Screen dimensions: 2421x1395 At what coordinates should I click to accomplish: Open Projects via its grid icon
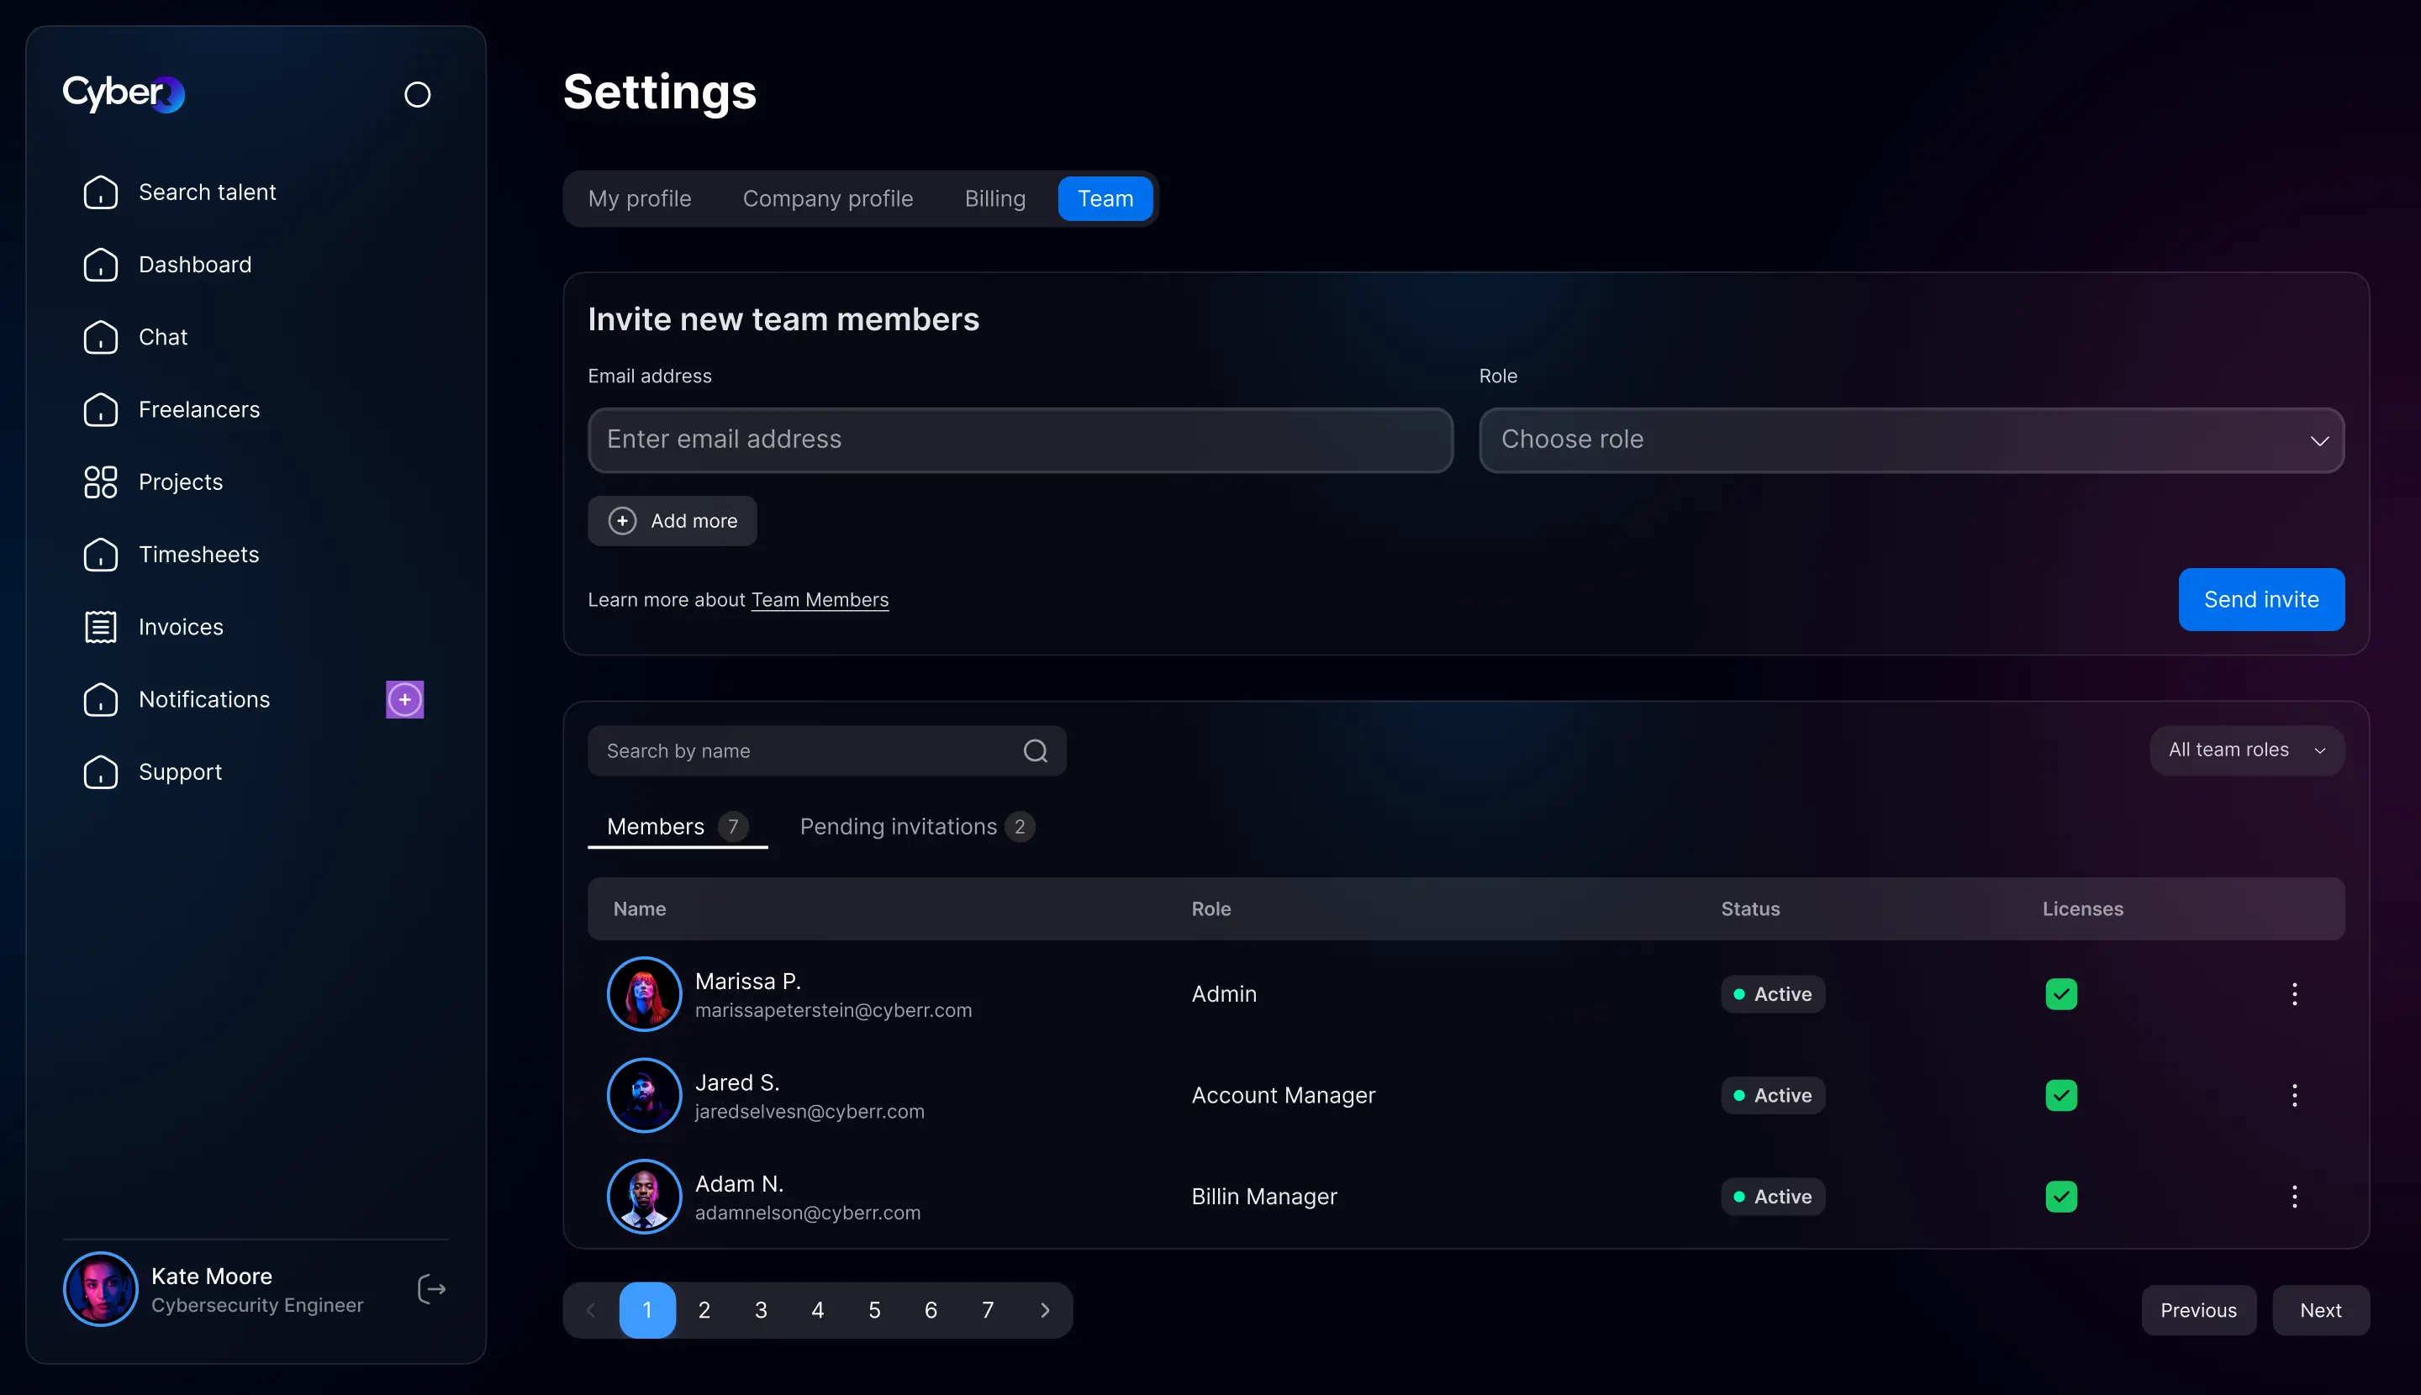tap(101, 482)
